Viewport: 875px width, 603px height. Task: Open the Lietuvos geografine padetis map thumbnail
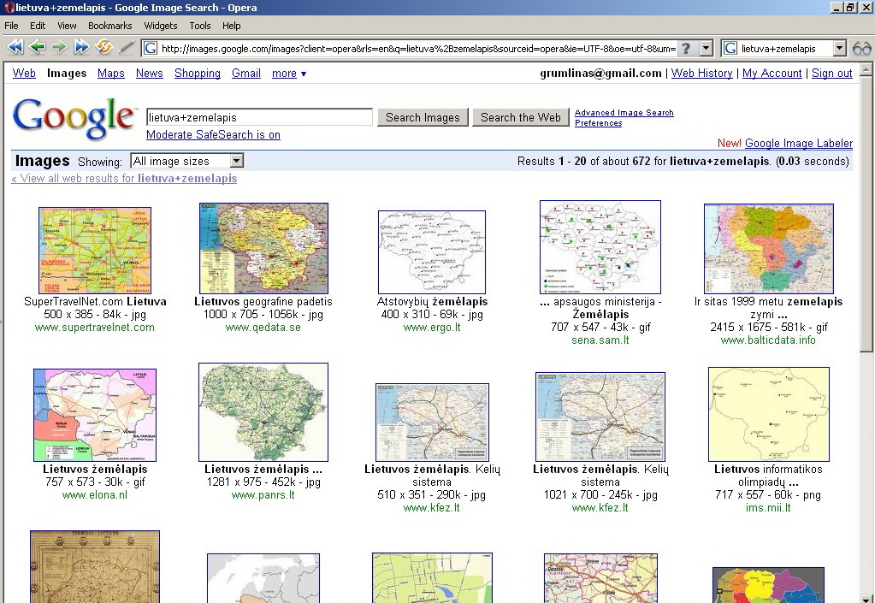[x=263, y=248]
